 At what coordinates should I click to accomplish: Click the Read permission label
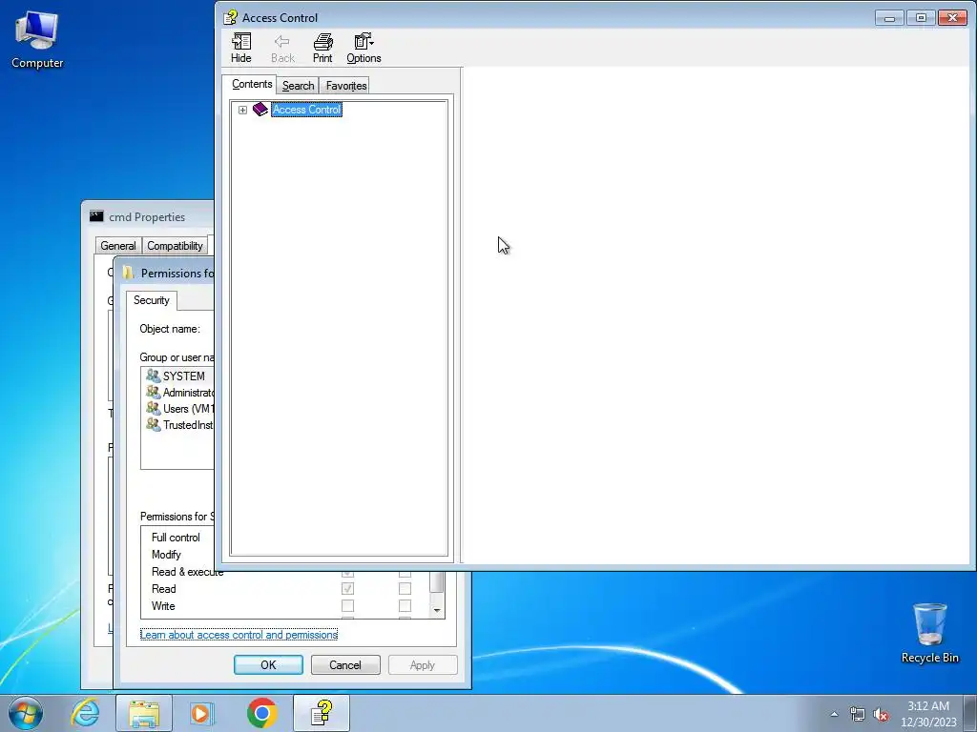pos(164,589)
